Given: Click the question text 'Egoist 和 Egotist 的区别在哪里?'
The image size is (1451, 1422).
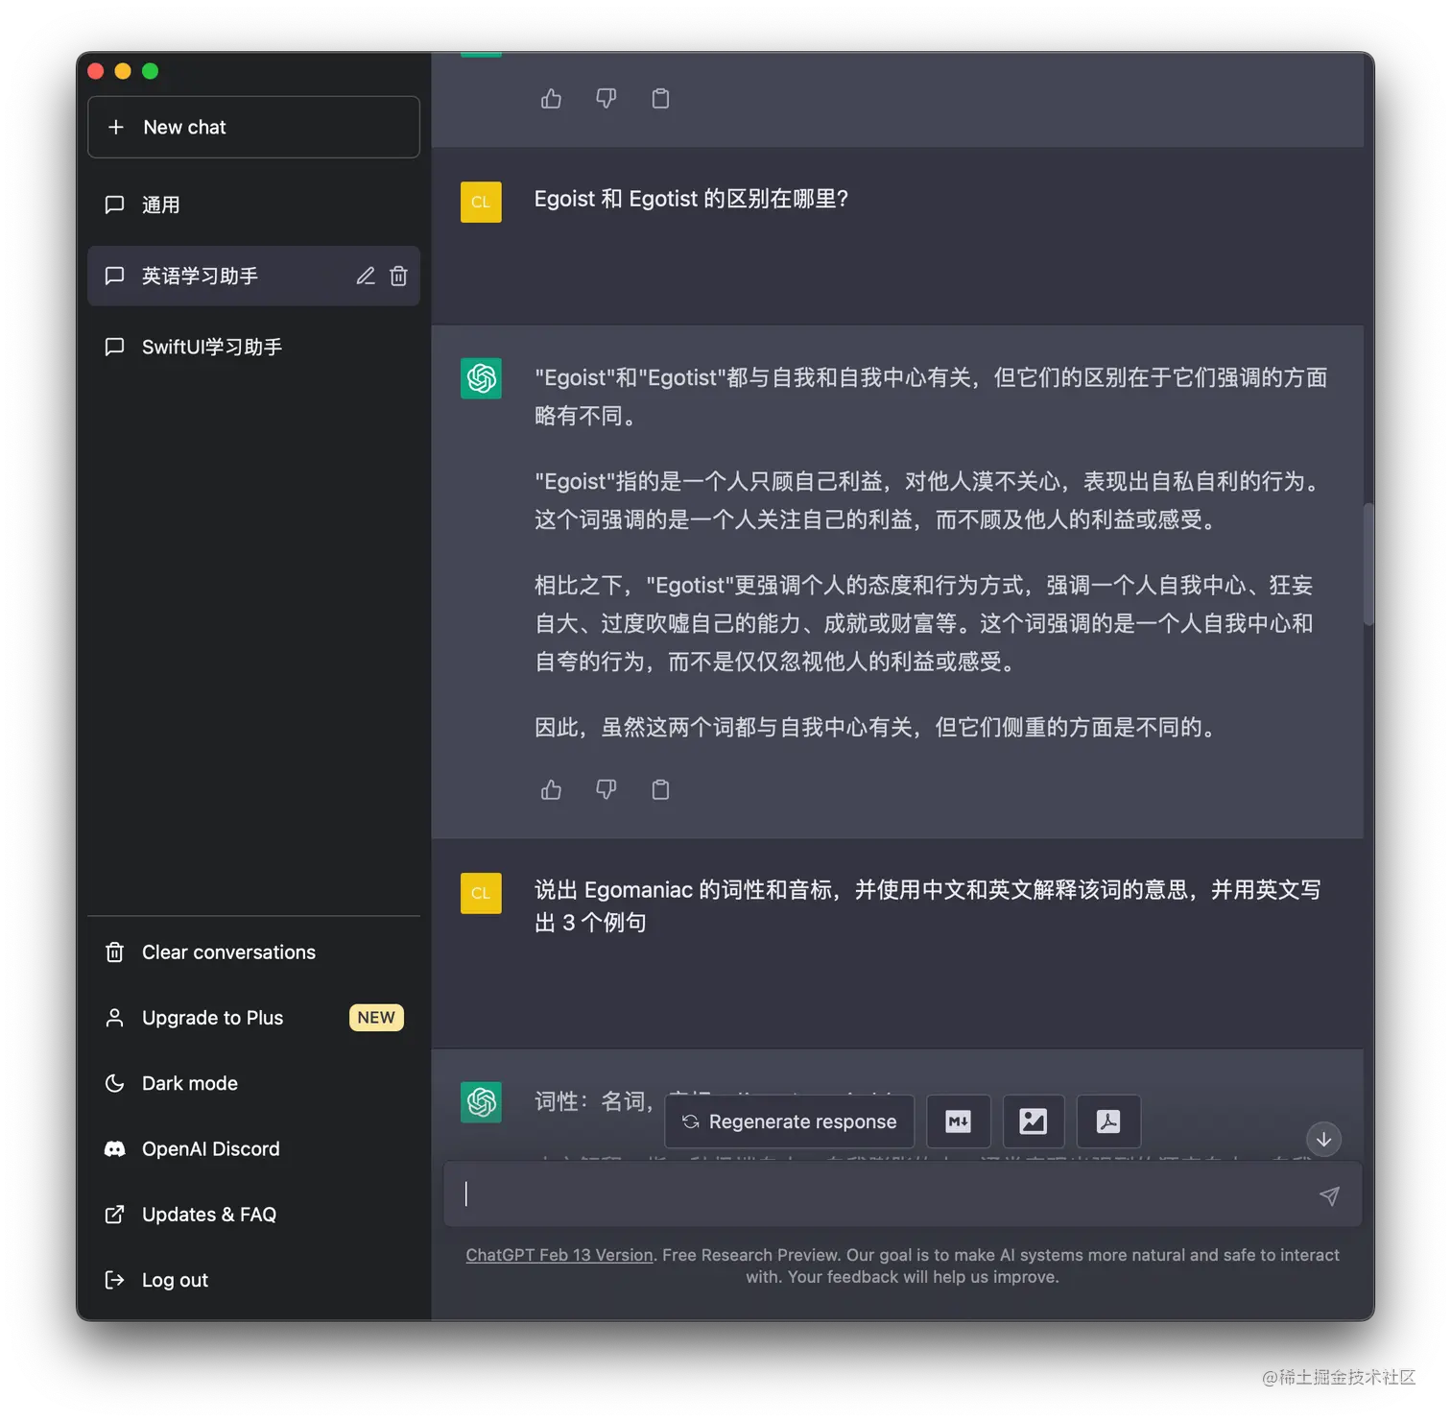Looking at the screenshot, I should tap(691, 199).
